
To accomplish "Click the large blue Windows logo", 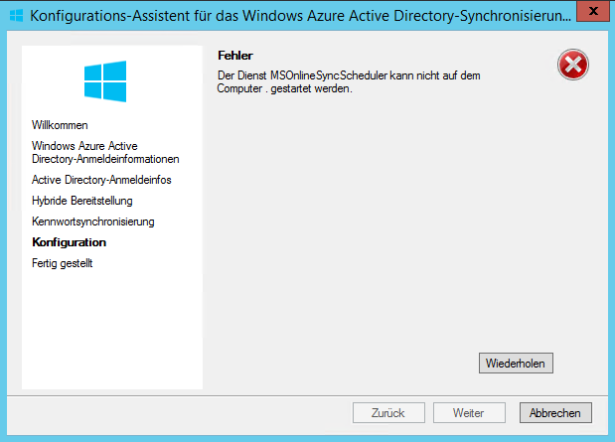I will click(x=104, y=78).
